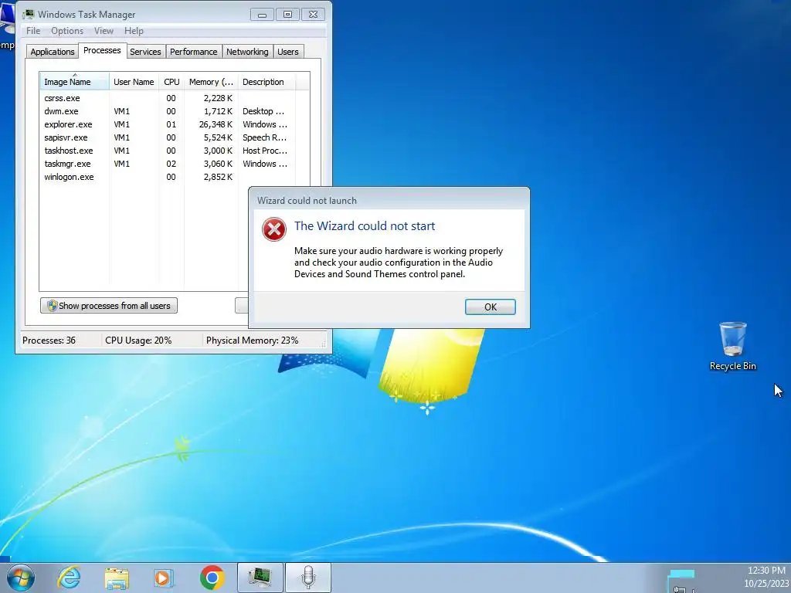Click the Desktop ... description for dwm.exe

pos(263,111)
